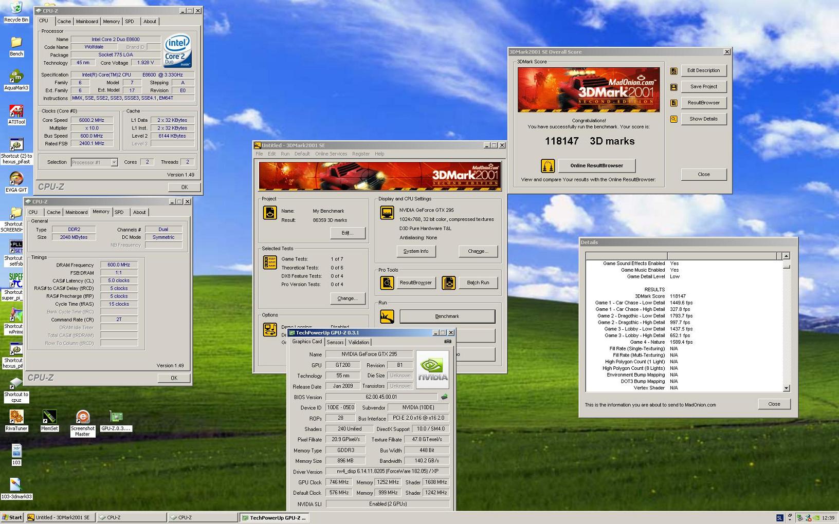
Task: Click the NVIDIA logo in GPU-Z
Action: 432,369
